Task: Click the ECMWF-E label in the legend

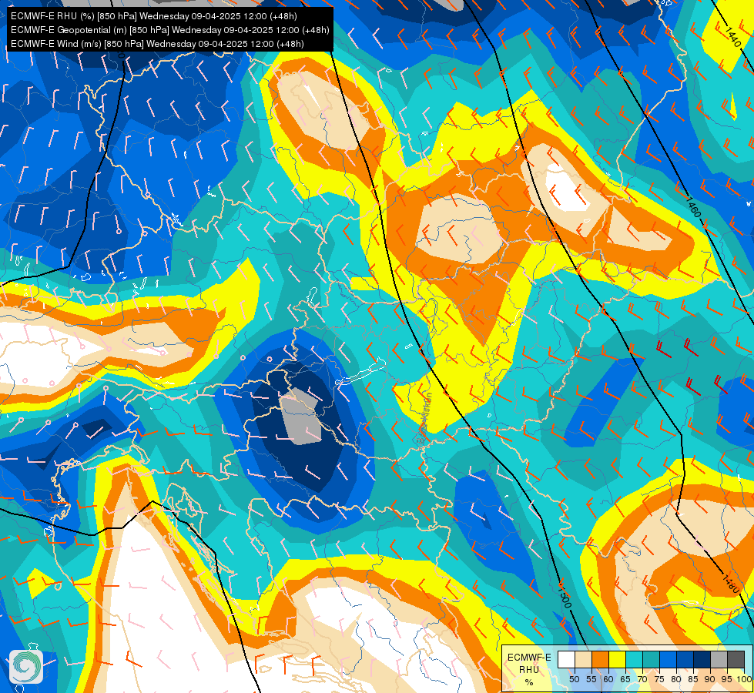Action: point(529,658)
